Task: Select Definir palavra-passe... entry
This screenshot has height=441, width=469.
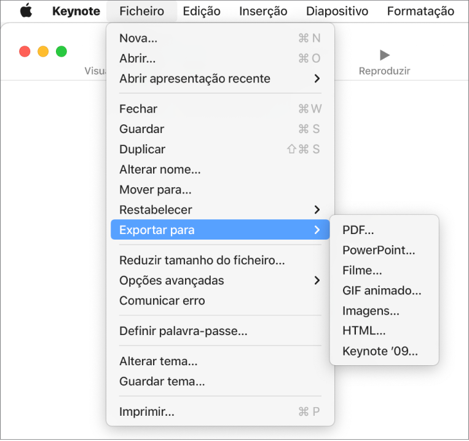Action: 220,331
